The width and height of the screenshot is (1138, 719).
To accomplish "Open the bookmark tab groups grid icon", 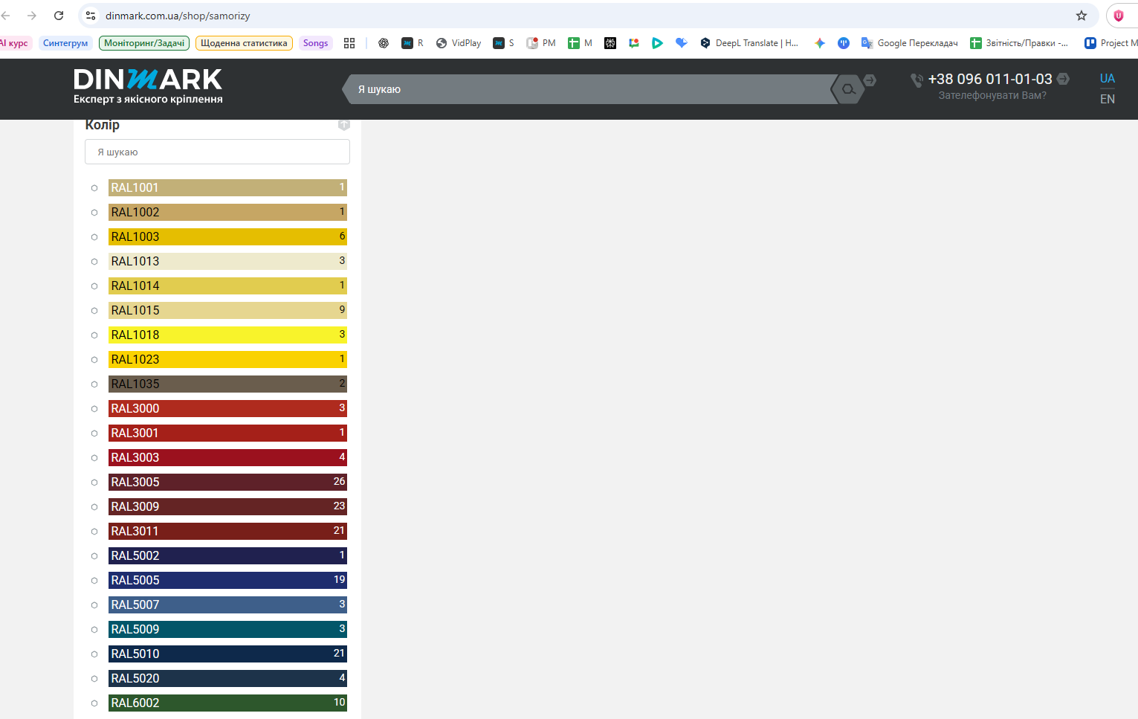I will [x=349, y=43].
